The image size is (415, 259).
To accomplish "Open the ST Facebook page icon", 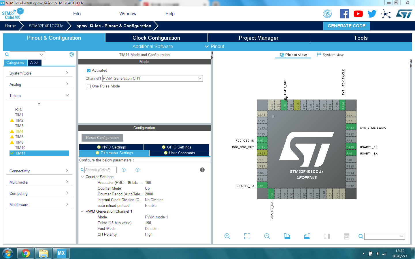I will pos(344,14).
